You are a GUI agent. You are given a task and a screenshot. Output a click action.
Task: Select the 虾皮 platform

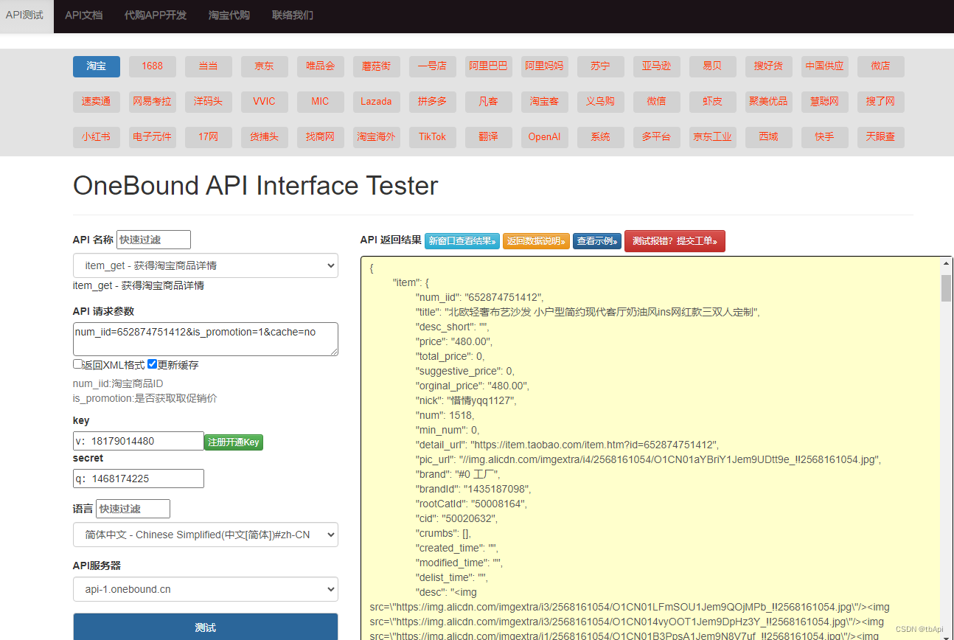click(713, 102)
